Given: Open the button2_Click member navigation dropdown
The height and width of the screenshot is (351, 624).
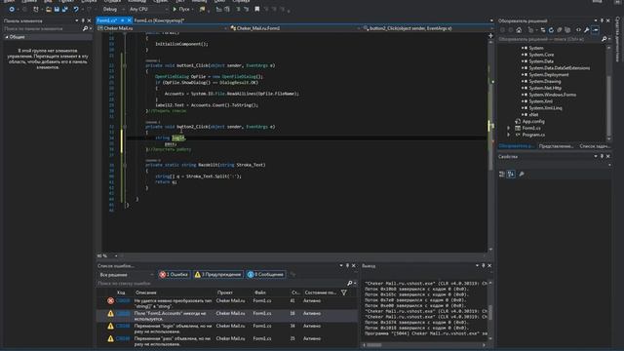Looking at the screenshot, I should [427, 28].
